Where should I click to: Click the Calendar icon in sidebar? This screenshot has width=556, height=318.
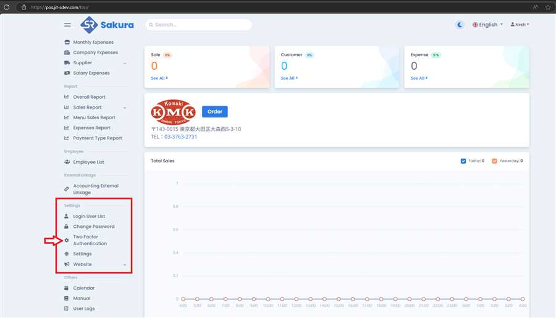click(67, 288)
